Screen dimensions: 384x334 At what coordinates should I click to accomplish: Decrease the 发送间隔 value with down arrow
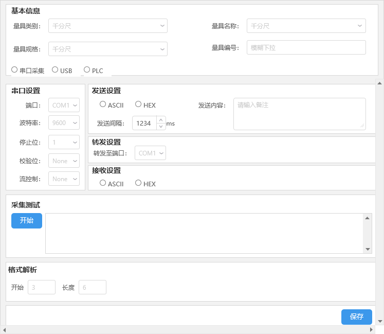tap(161, 126)
